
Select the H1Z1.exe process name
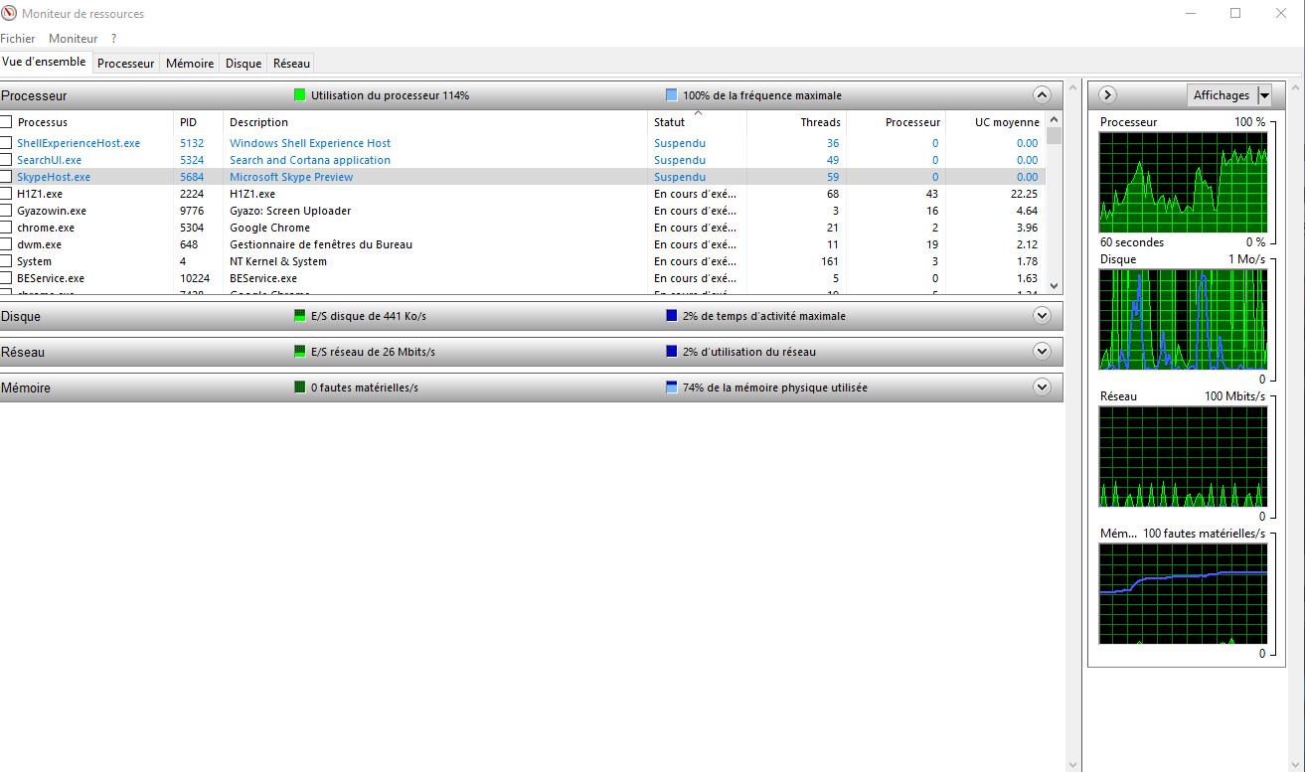[40, 194]
